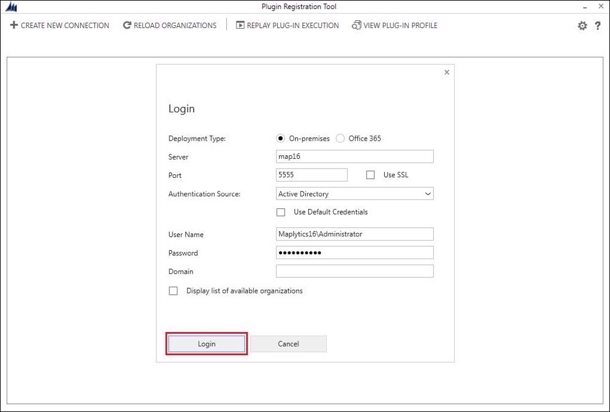This screenshot has height=412, width=610.
Task: Minimize the Plugin Registration Tool window
Action: pyautogui.click(x=585, y=7)
